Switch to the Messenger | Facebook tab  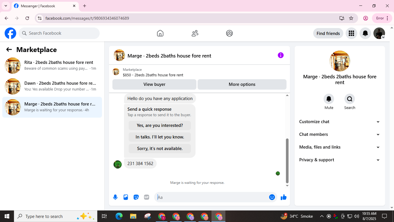pyautogui.click(x=45, y=6)
